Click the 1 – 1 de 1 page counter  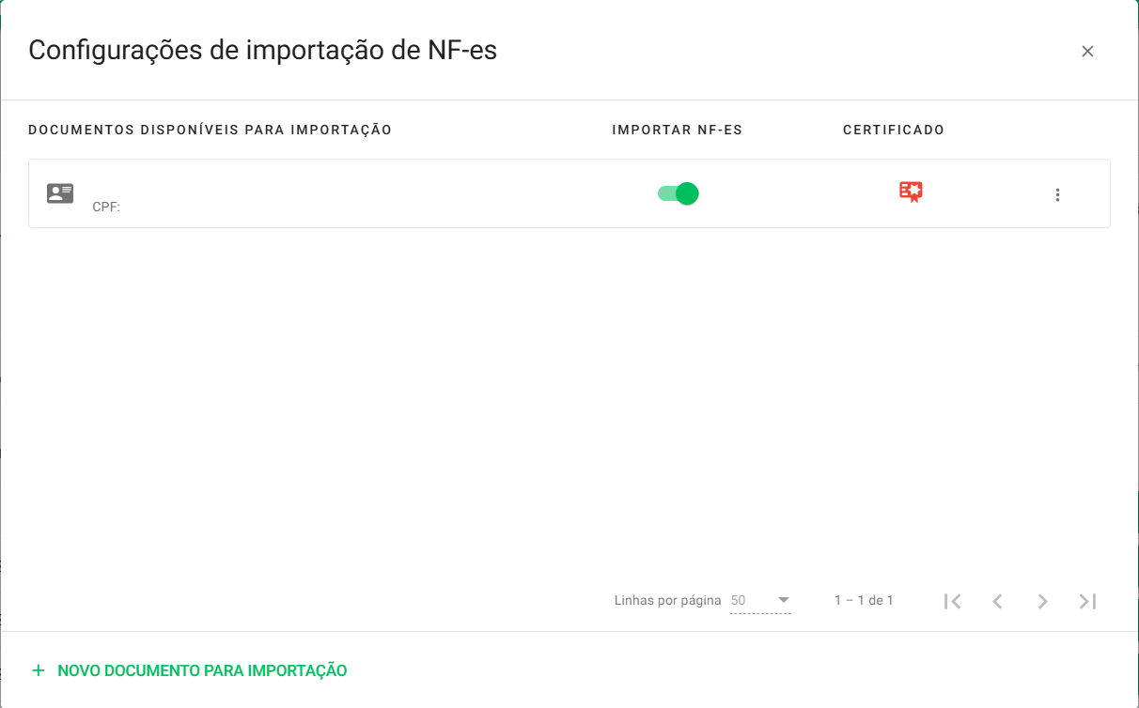coord(864,600)
